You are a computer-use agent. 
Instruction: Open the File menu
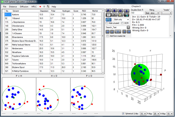point(5,7)
